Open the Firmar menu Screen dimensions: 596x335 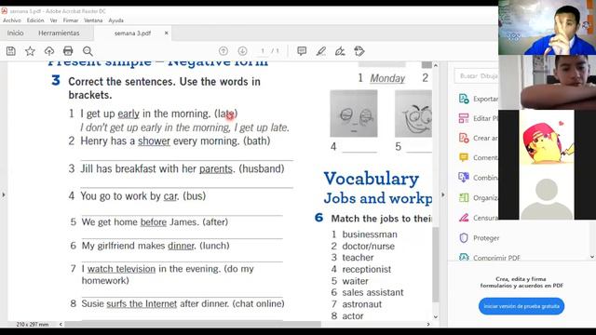[x=71, y=20]
